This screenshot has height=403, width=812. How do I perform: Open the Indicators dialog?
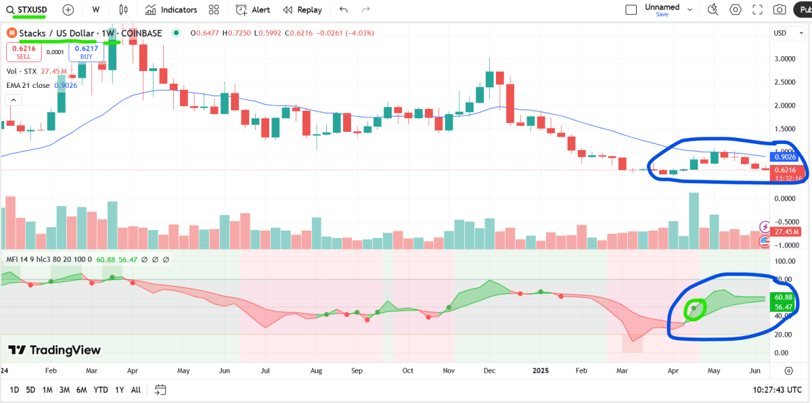[x=171, y=9]
